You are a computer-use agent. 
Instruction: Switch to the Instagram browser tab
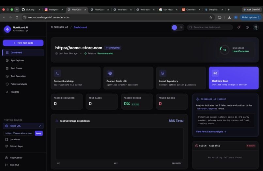(x=54, y=10)
